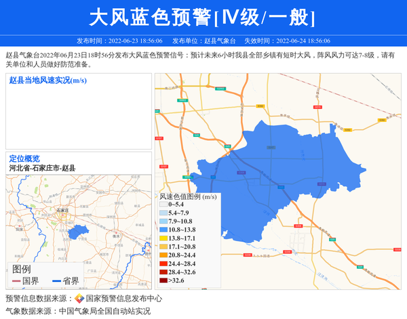The width and height of the screenshot is (407, 319).
Task: Click the 石家庄 city marker on overview map
Action: 63,215
